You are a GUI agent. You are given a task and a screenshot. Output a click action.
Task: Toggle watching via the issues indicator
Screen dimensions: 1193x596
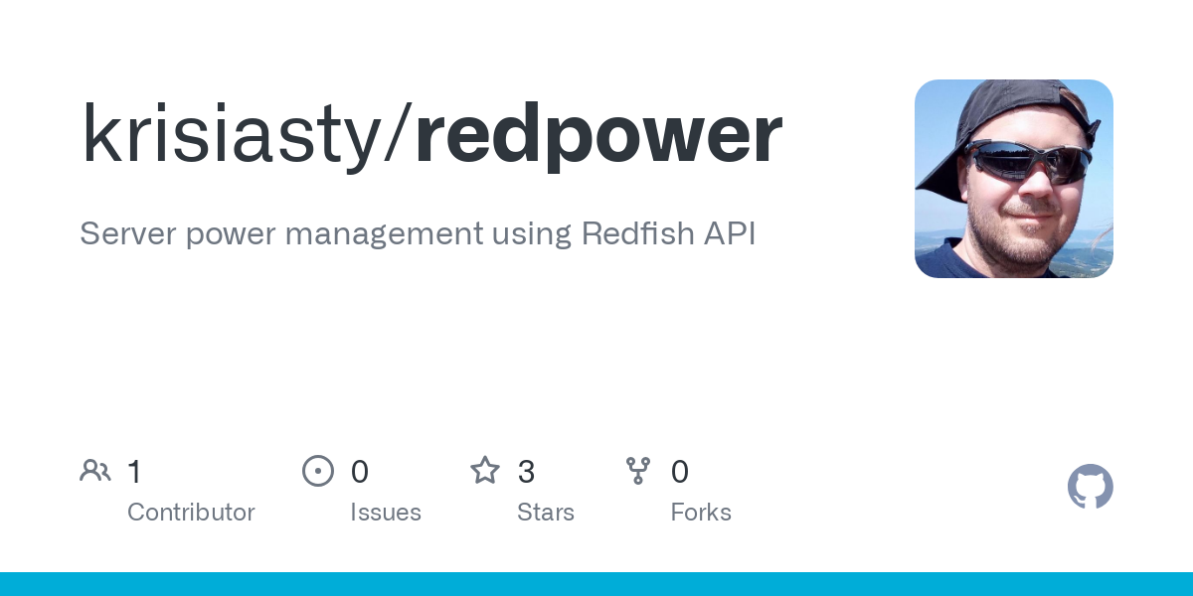click(318, 471)
